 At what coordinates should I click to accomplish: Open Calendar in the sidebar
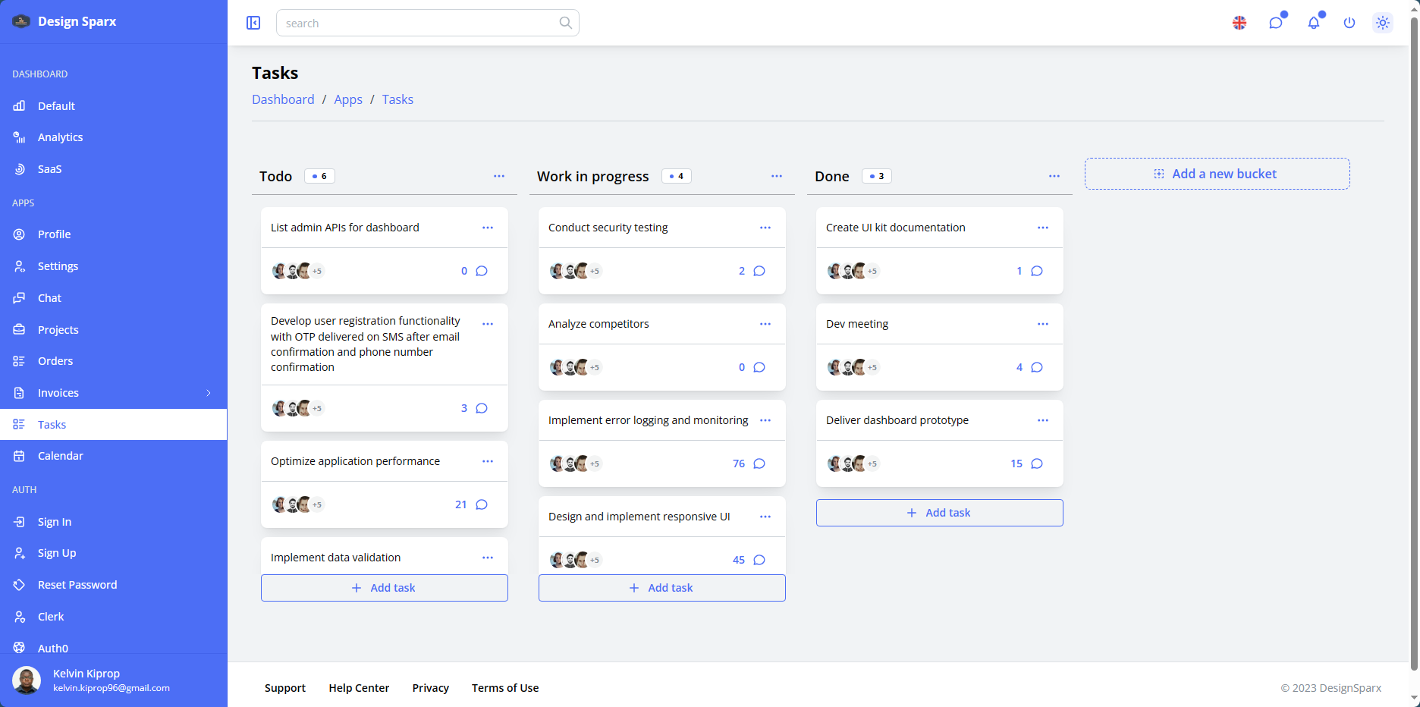point(61,456)
